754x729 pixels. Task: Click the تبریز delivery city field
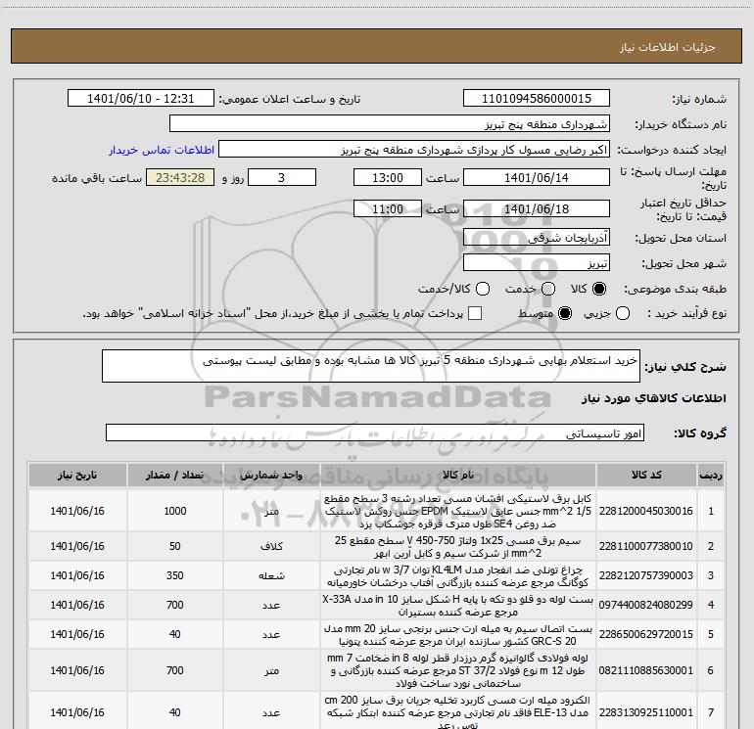point(537,263)
